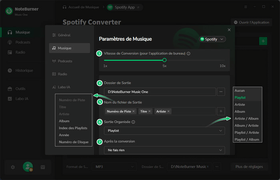Open the mail envelope icon
This screenshot has height=180, width=280.
[x=43, y=167]
